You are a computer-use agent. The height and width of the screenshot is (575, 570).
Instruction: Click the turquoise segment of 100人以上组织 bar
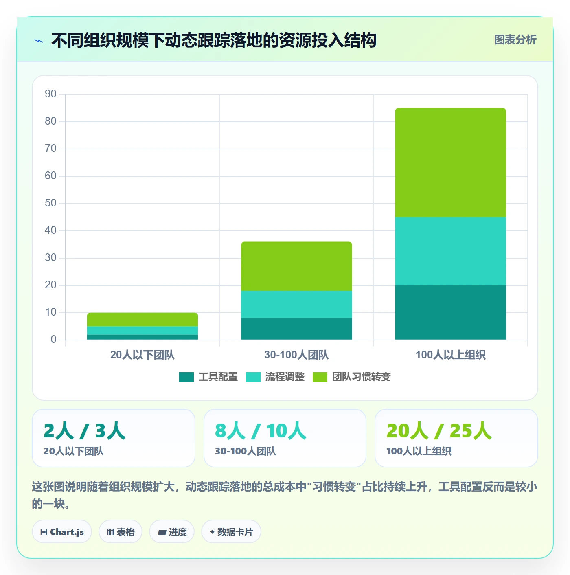coord(451,251)
